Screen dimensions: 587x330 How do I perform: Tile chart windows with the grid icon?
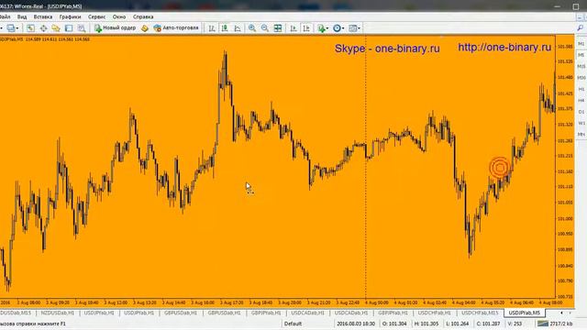tap(278, 28)
